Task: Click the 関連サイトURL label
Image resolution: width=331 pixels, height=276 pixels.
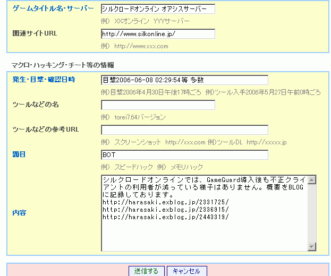Action: tap(35, 33)
